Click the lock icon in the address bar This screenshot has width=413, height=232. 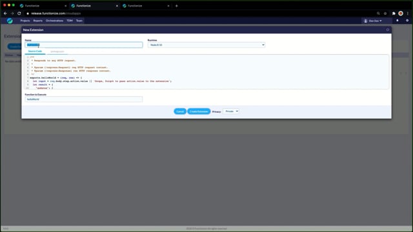pos(28,14)
